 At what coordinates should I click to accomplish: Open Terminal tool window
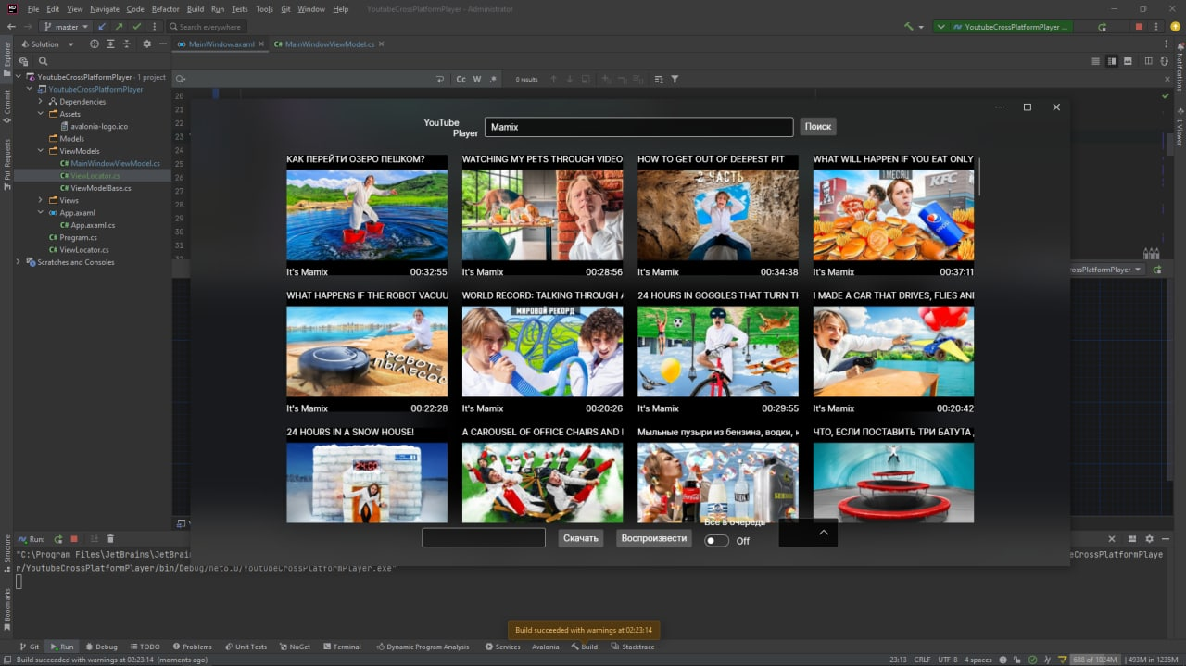tap(342, 647)
